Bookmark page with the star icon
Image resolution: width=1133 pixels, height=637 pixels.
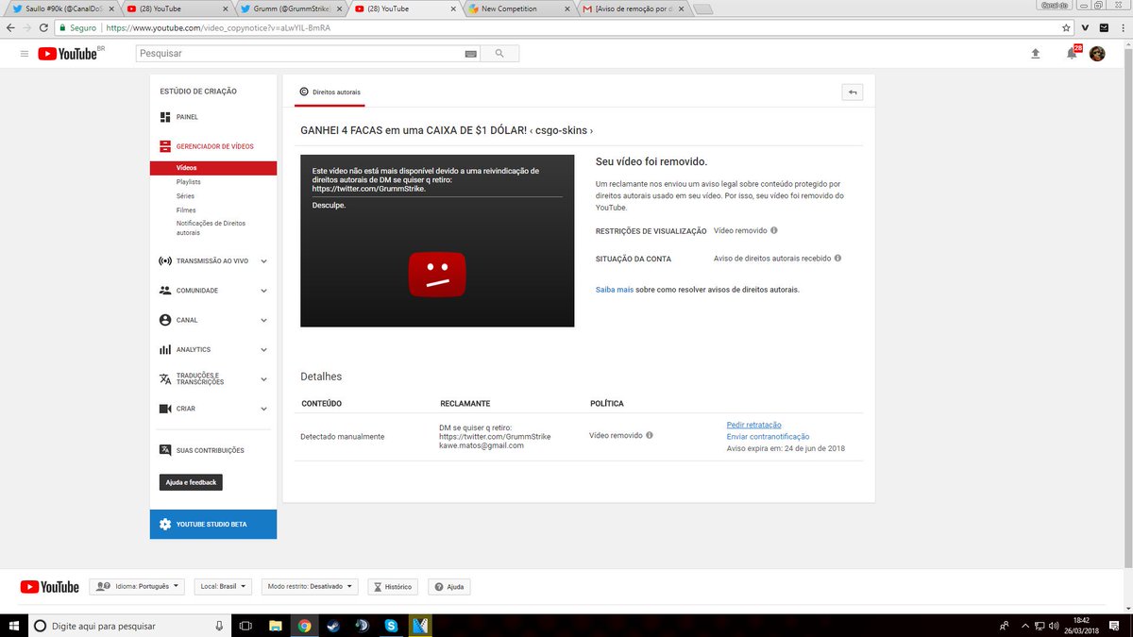click(x=1066, y=27)
